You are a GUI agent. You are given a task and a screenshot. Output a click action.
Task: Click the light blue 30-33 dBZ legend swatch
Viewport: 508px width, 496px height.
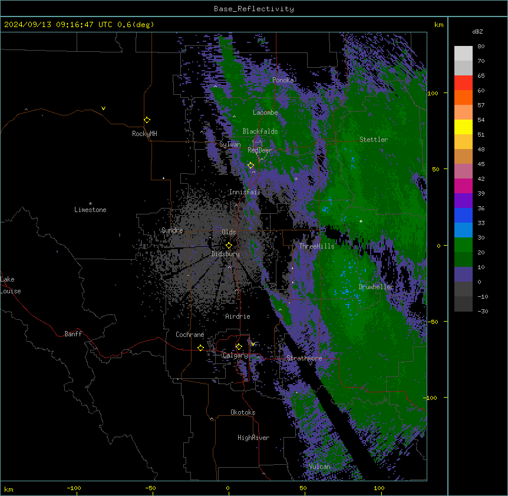[463, 230]
